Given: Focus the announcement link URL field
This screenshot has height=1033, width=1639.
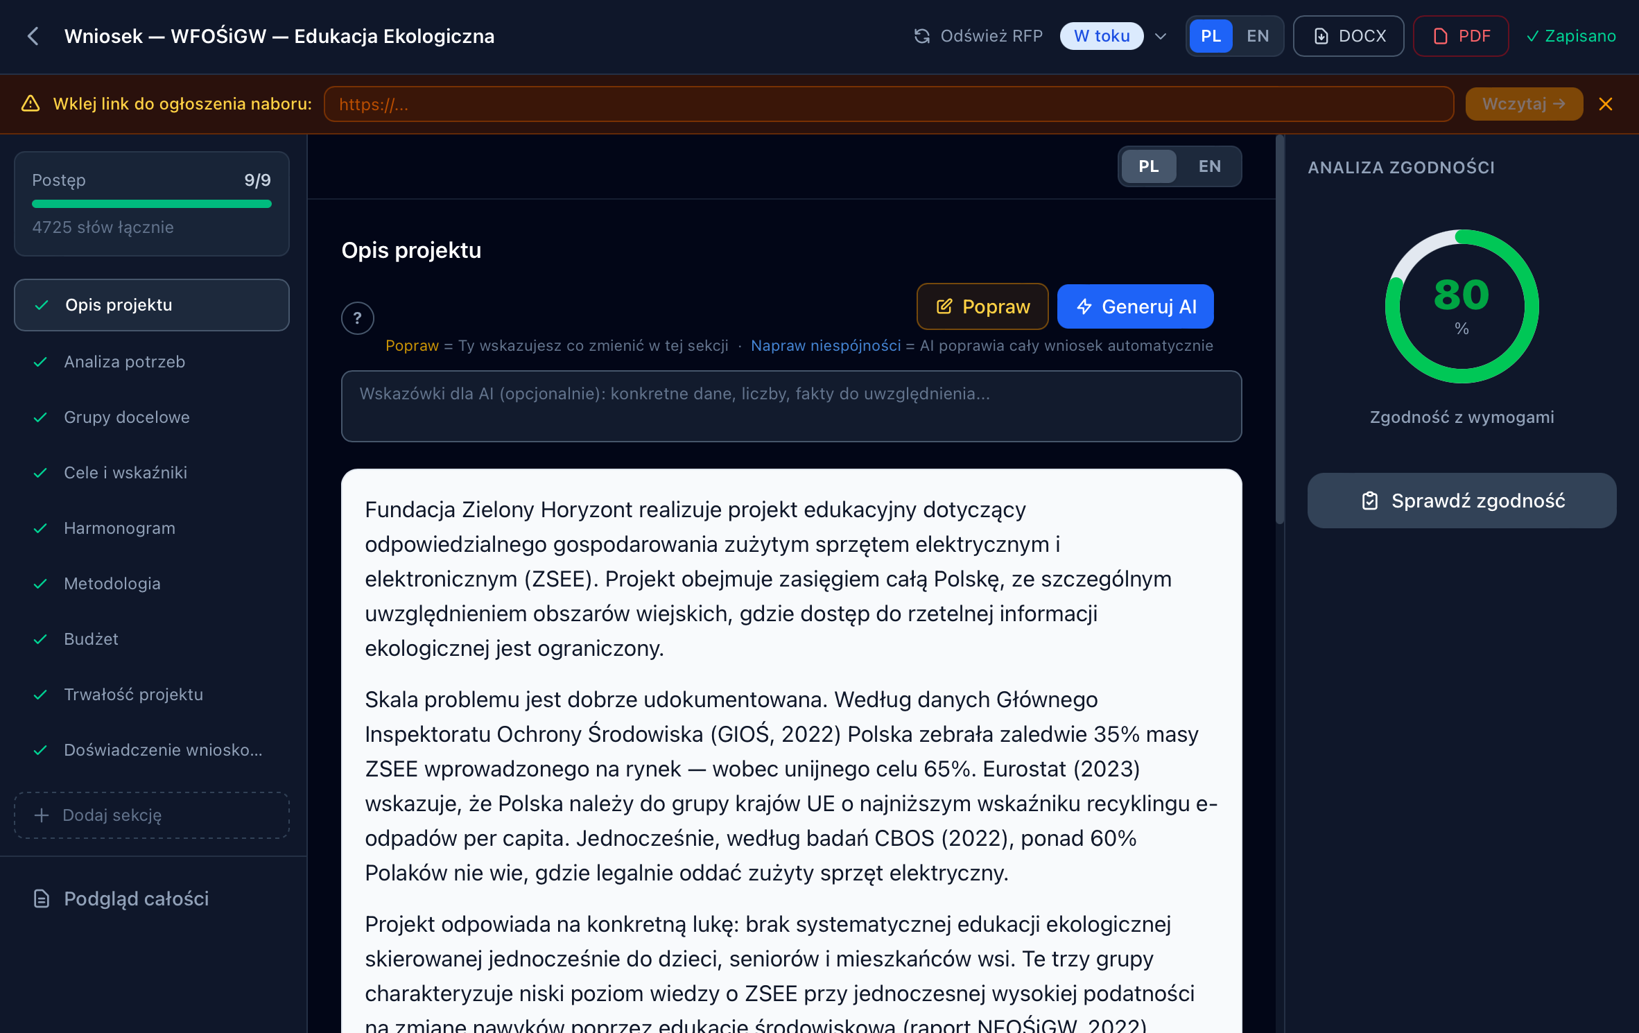Looking at the screenshot, I should (889, 104).
